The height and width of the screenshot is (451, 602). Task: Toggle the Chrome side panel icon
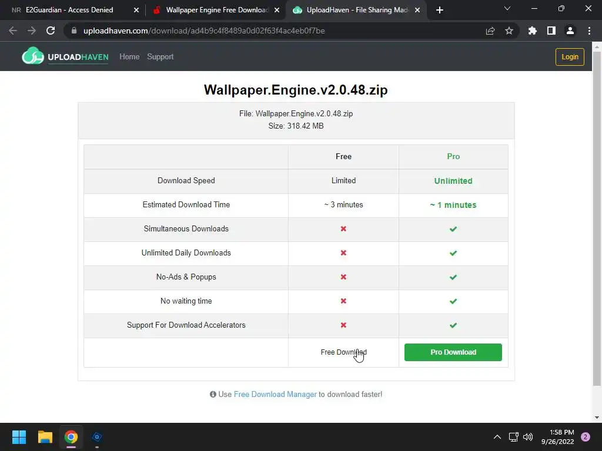(x=551, y=31)
